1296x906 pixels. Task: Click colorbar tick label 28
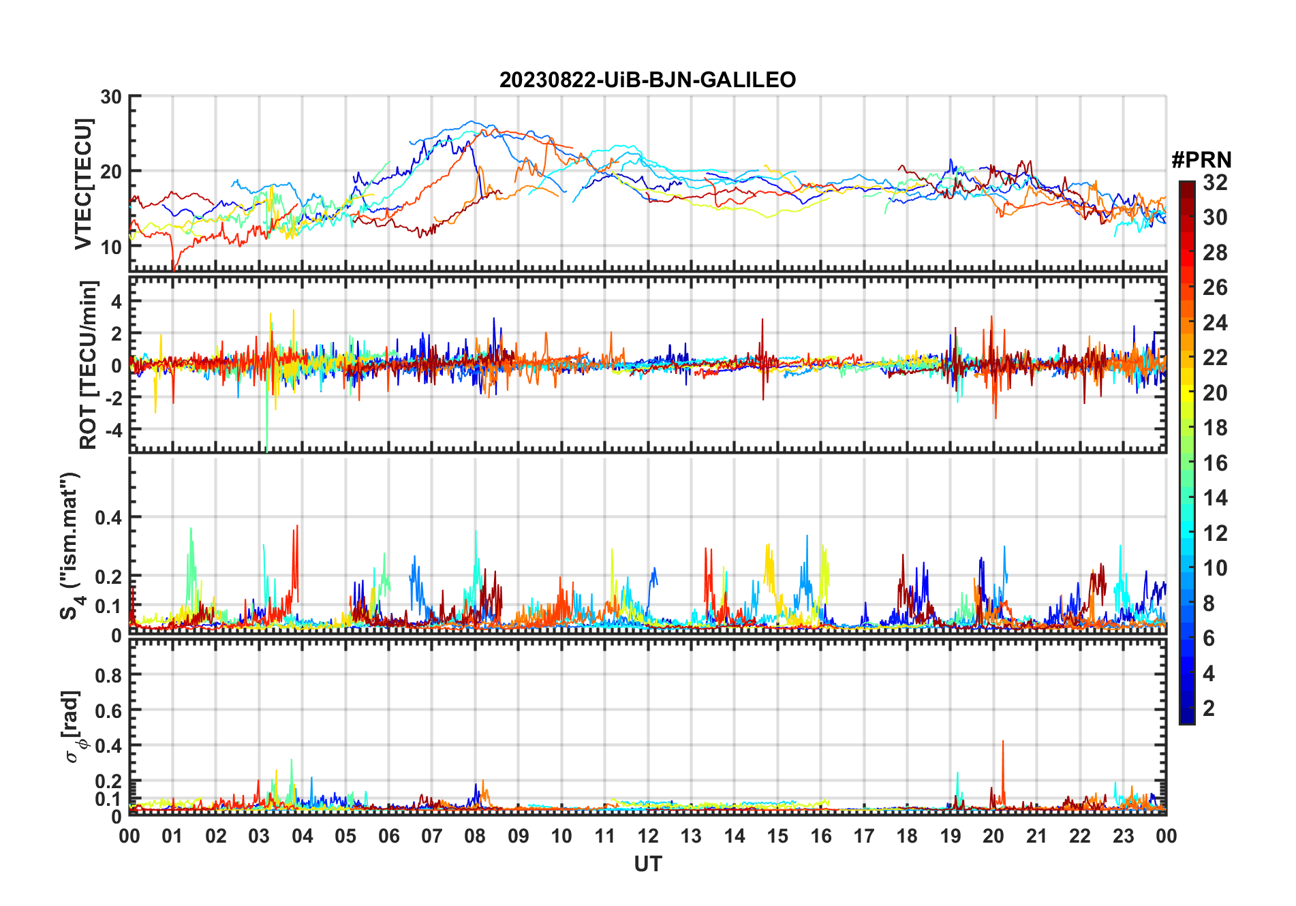pos(1215,253)
